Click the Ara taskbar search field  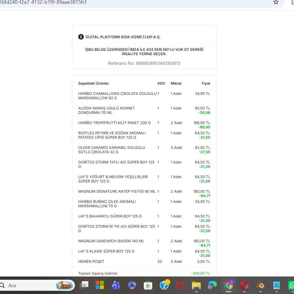tap(37, 285)
